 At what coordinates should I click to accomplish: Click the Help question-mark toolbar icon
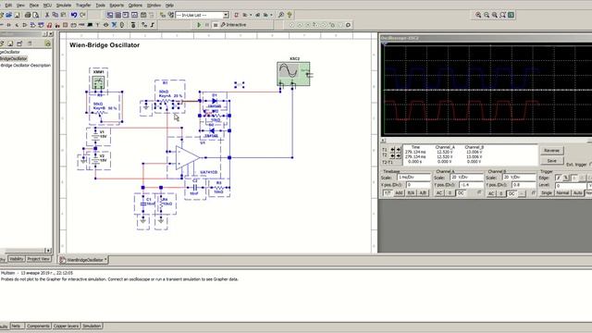290,15
